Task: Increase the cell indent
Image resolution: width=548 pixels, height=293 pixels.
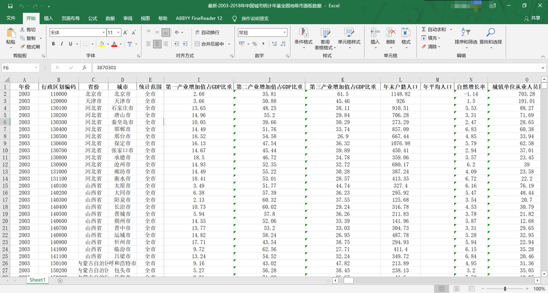Action: click(185, 44)
